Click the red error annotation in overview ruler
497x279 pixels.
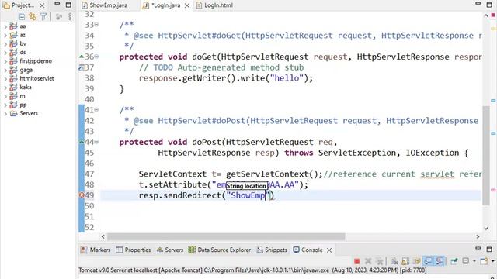(493, 190)
